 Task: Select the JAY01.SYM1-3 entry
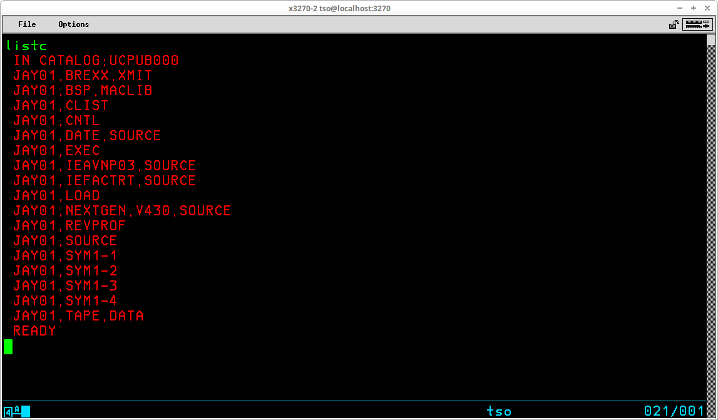tap(65, 286)
